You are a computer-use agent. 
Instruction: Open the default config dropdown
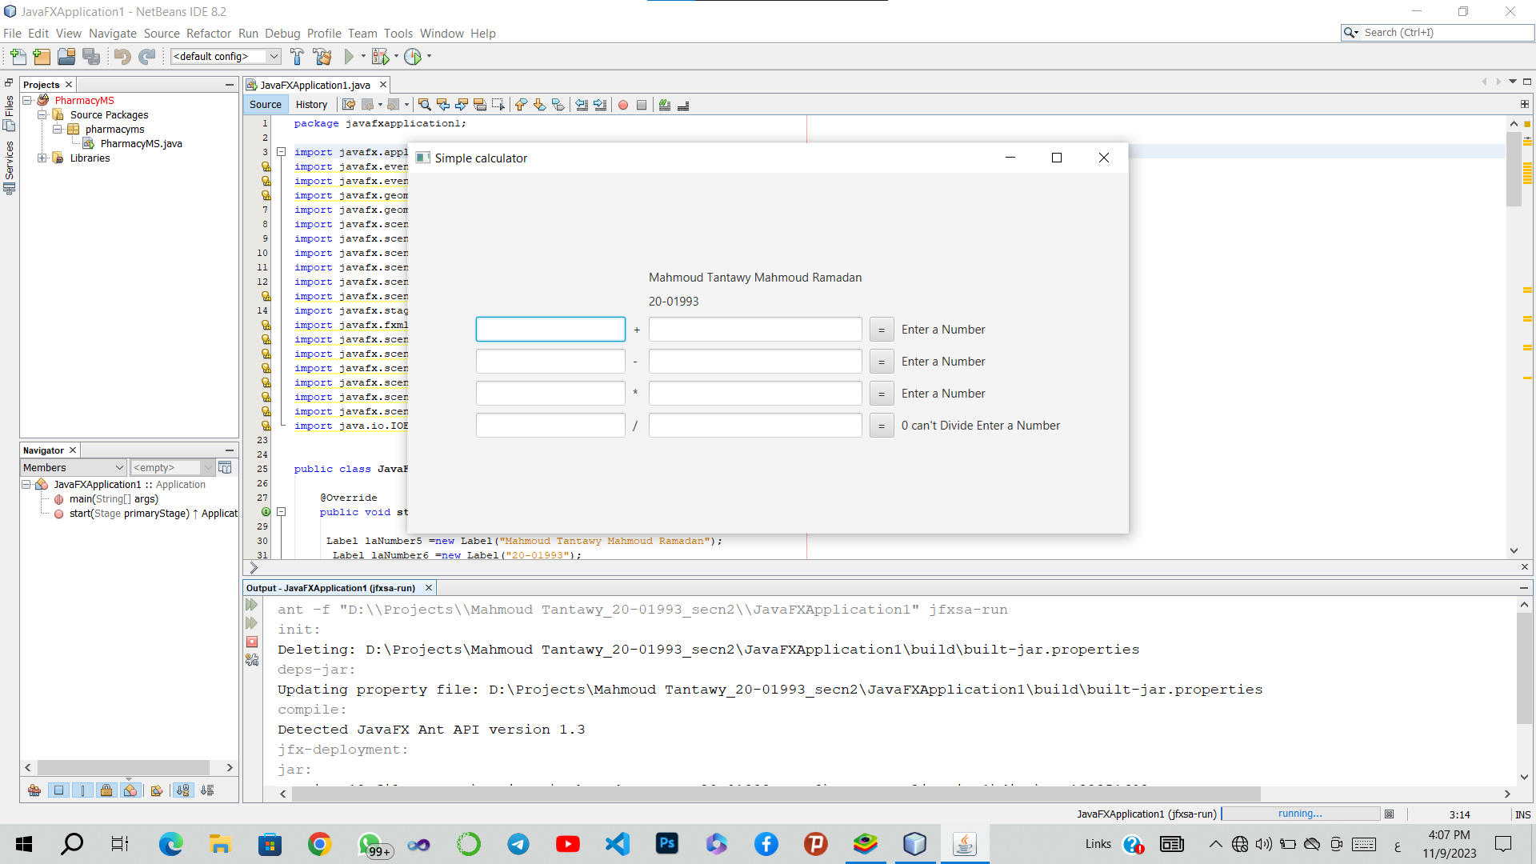pos(274,57)
